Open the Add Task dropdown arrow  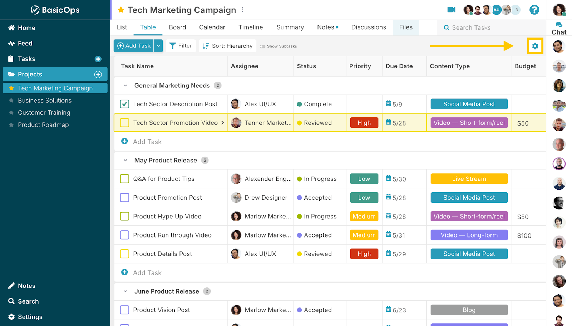click(x=158, y=46)
